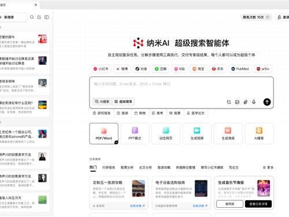Click 电子设备选购指南 card thumbnail
This screenshot has height=217, width=289.
click(201, 188)
